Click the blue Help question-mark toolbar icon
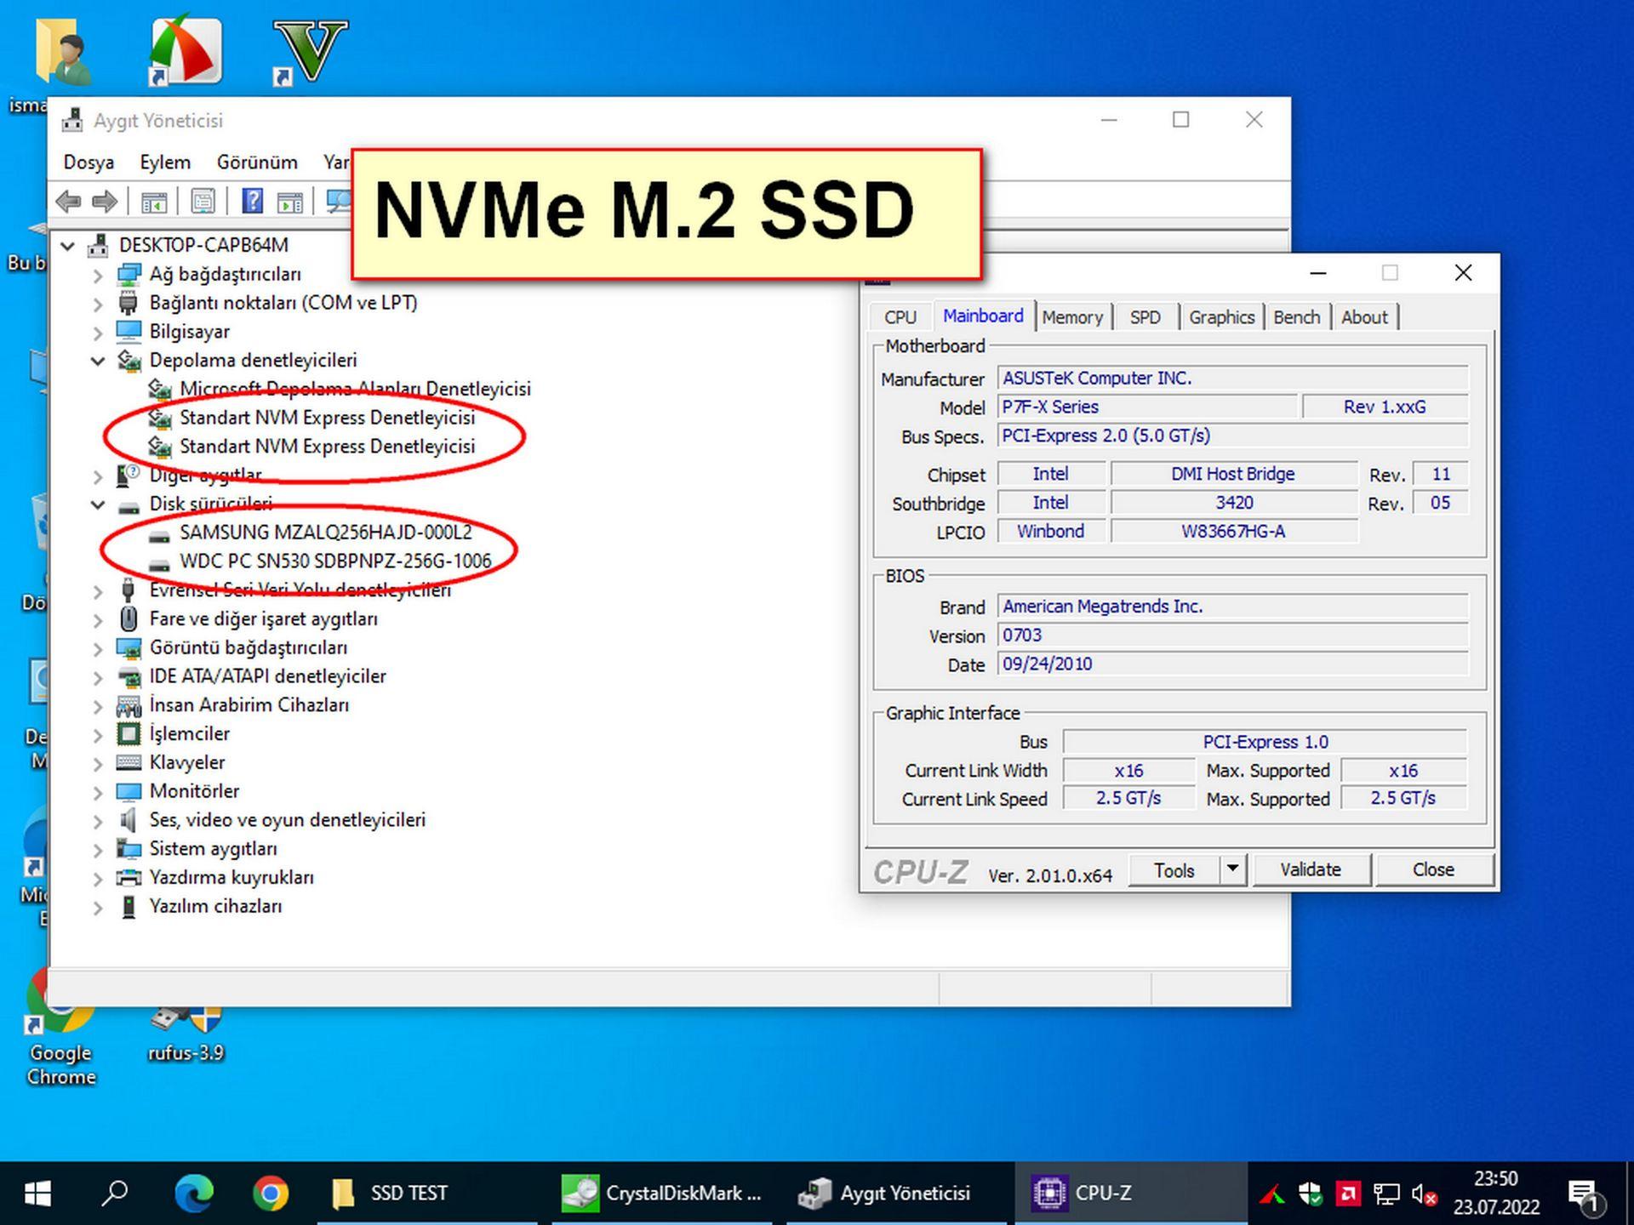Screen dimensions: 1634x1225 coord(252,202)
